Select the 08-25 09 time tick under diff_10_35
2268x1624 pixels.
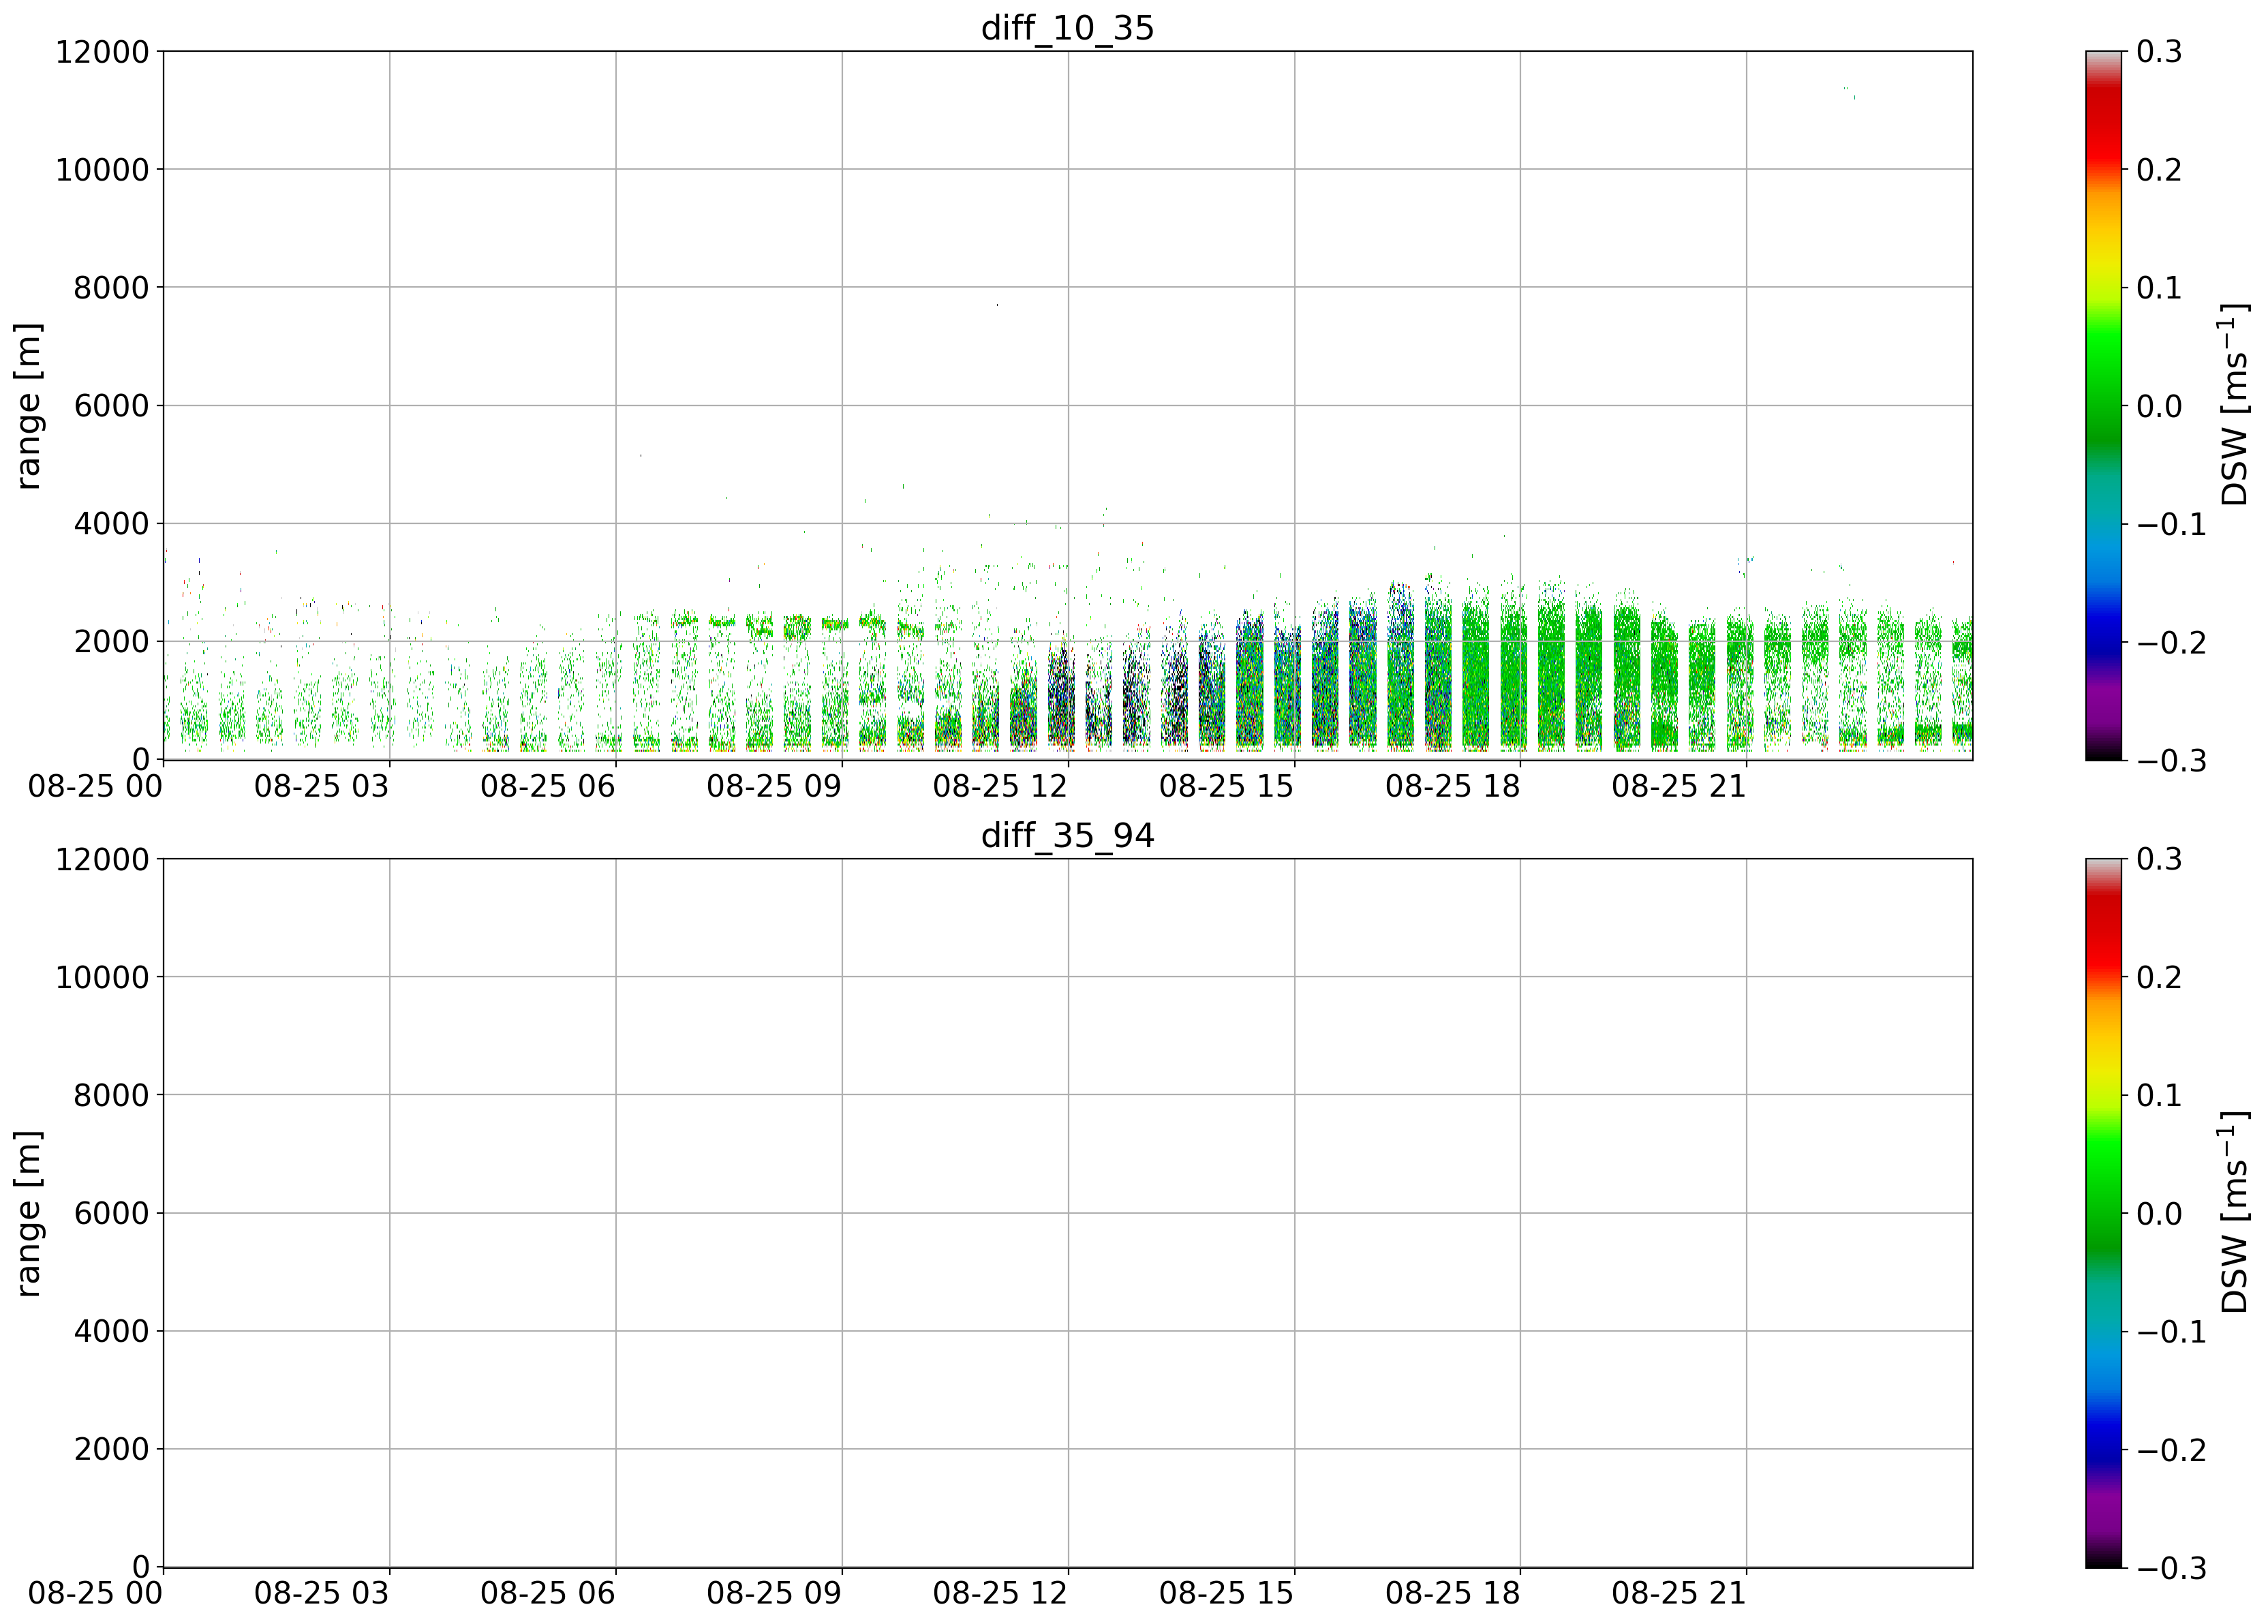tap(774, 786)
